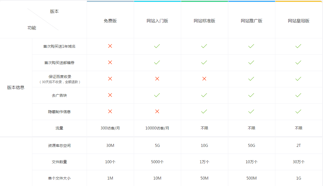This screenshot has height=186, width=323.
Task: Click checkmark for 网站推广版 首次购买送邮箱券
Action: tap(251, 62)
